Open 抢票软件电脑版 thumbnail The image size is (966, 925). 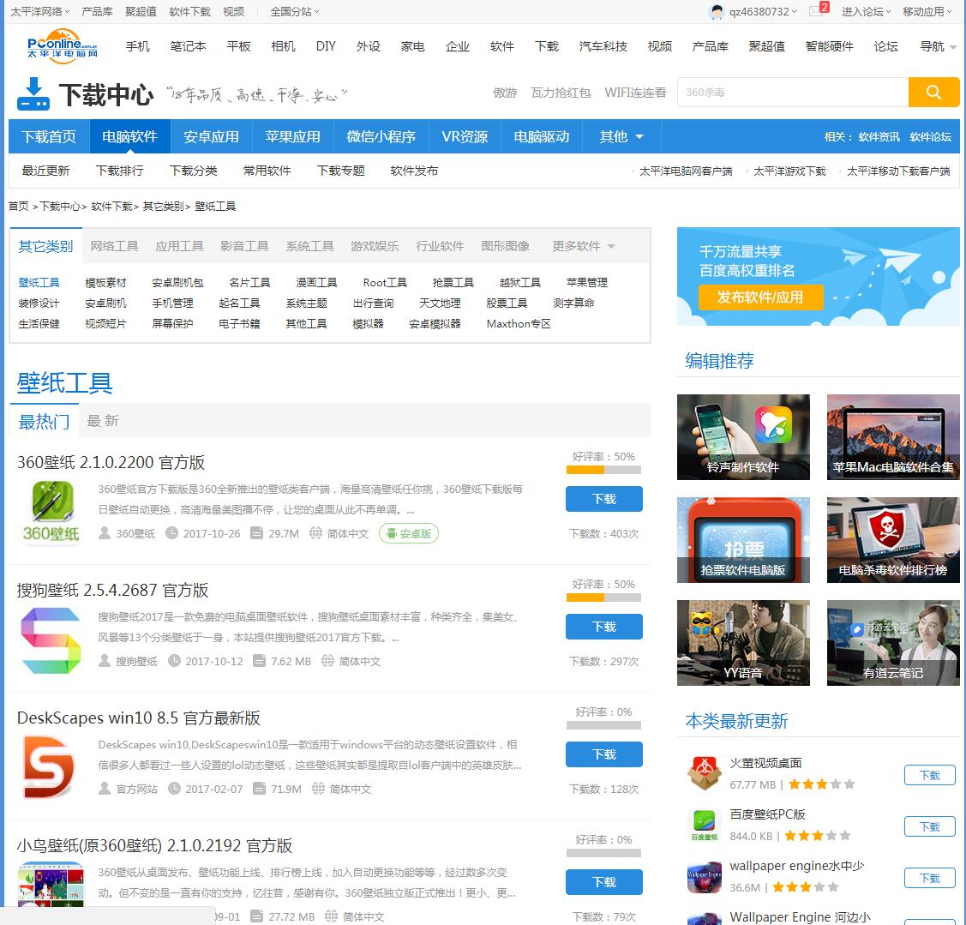(743, 540)
